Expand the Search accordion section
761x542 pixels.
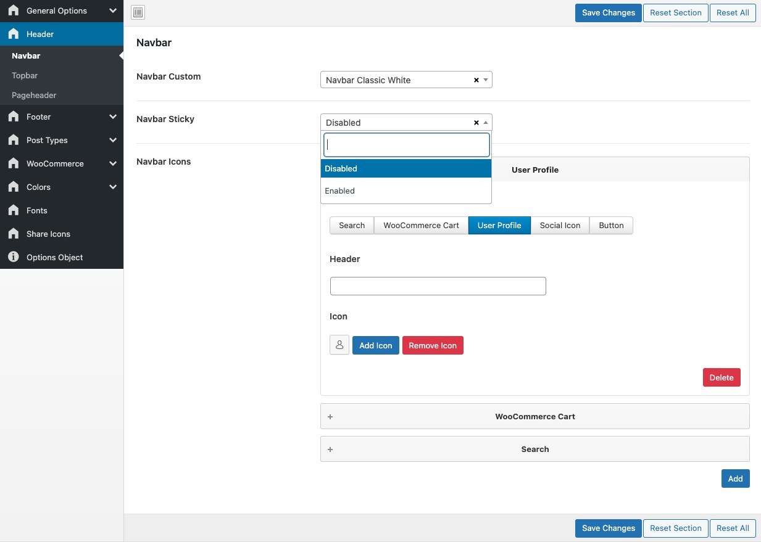pos(534,449)
